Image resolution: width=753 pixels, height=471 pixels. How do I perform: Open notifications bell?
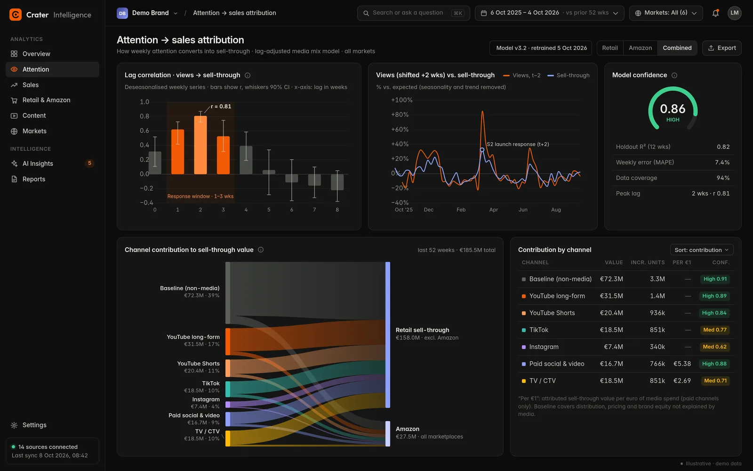pos(715,13)
